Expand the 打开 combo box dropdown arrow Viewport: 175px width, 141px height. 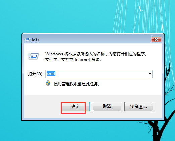click(x=150, y=74)
